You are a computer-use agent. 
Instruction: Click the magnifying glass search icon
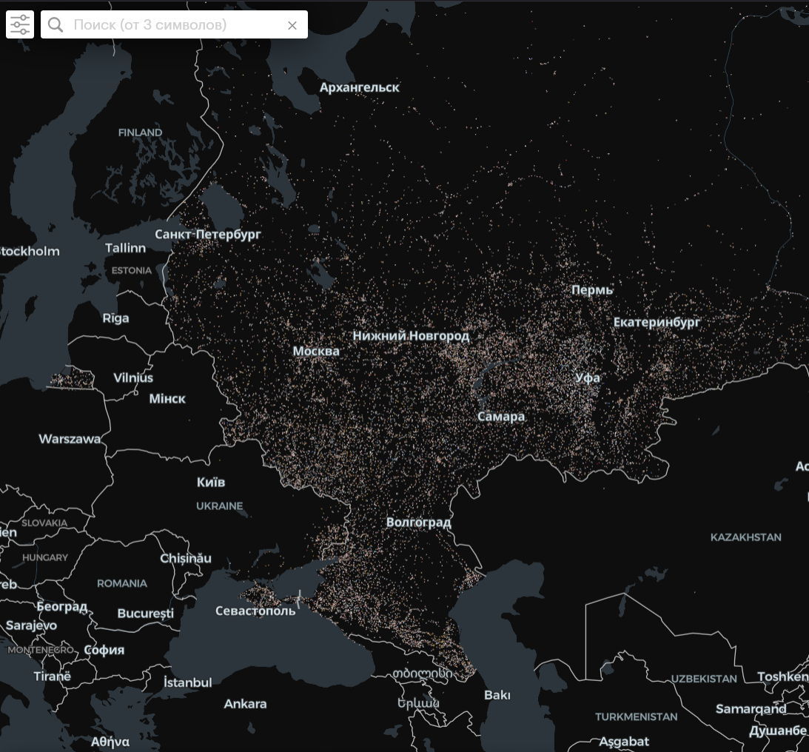pos(56,25)
